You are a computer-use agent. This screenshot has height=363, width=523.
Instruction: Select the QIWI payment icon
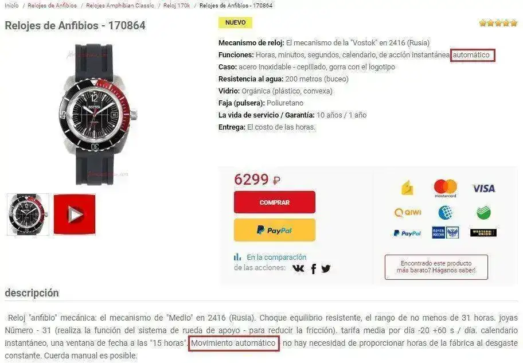408,213
